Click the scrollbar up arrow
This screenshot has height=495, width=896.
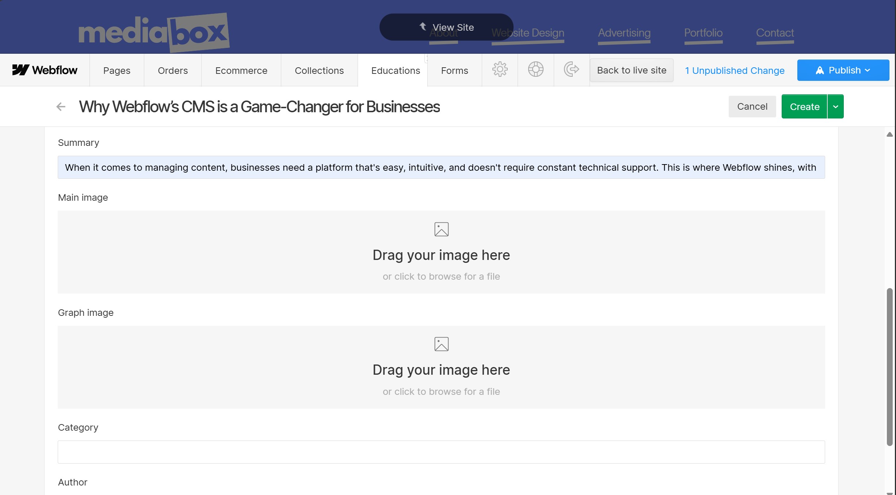[890, 135]
